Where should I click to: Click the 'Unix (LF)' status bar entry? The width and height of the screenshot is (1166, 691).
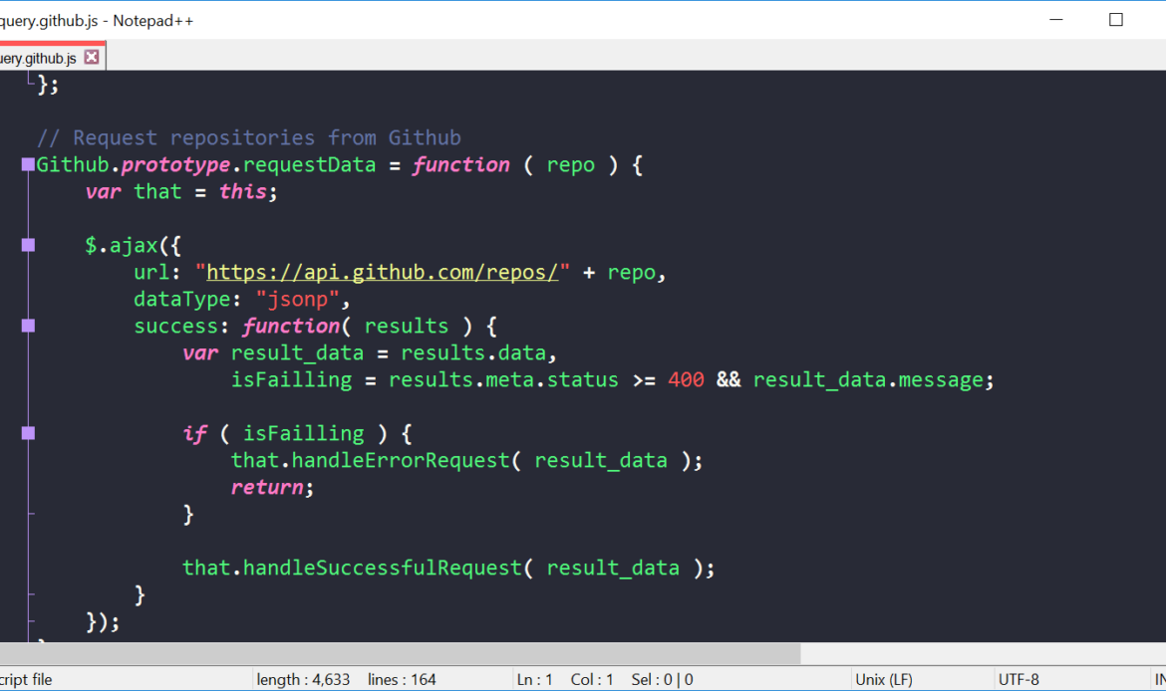point(883,679)
